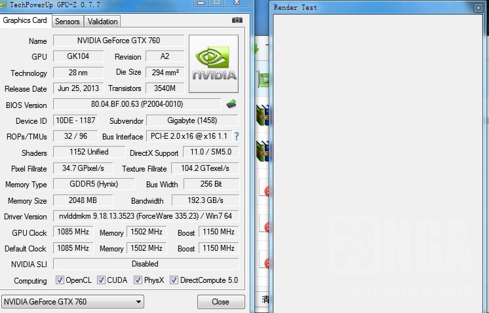Click the ROPs/TMUs value 32 / 96

(x=75, y=136)
